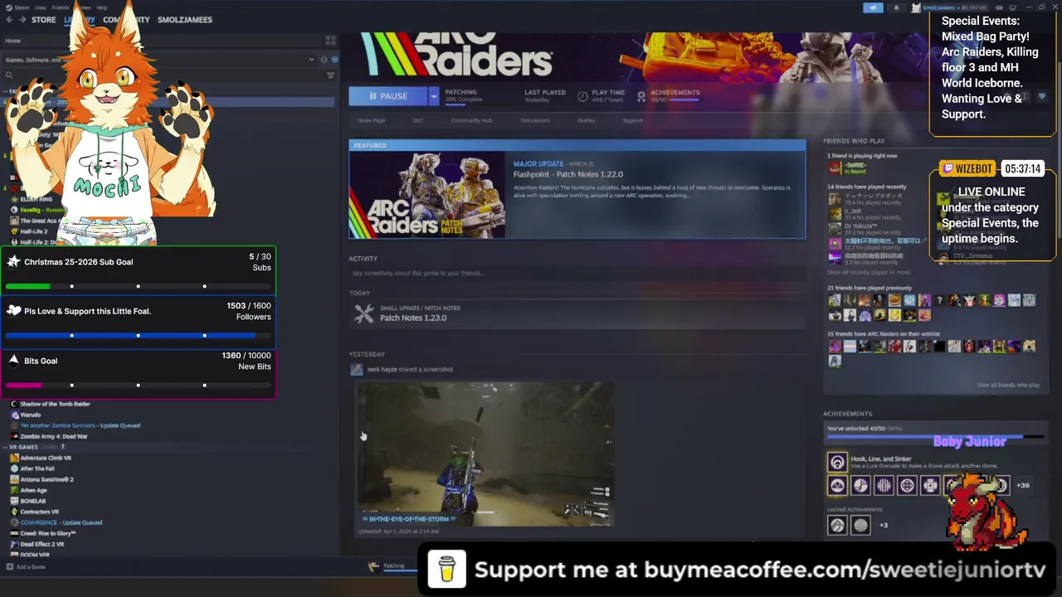Select Shadow of the Tomb Raider in library
This screenshot has height=597, width=1062.
click(x=55, y=404)
